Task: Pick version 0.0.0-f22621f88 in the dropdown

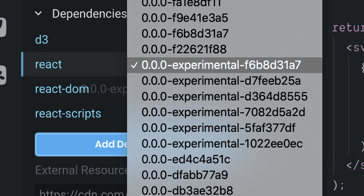Action: tap(184, 50)
